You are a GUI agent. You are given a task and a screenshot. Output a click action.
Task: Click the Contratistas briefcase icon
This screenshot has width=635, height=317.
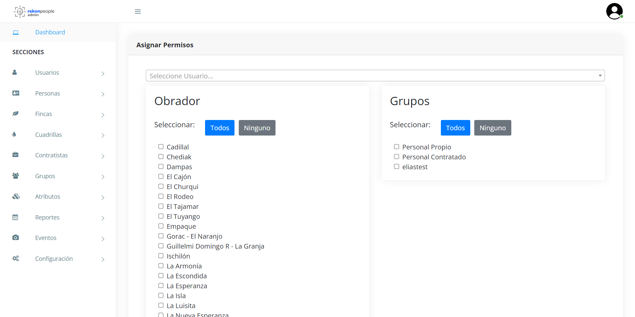click(16, 155)
